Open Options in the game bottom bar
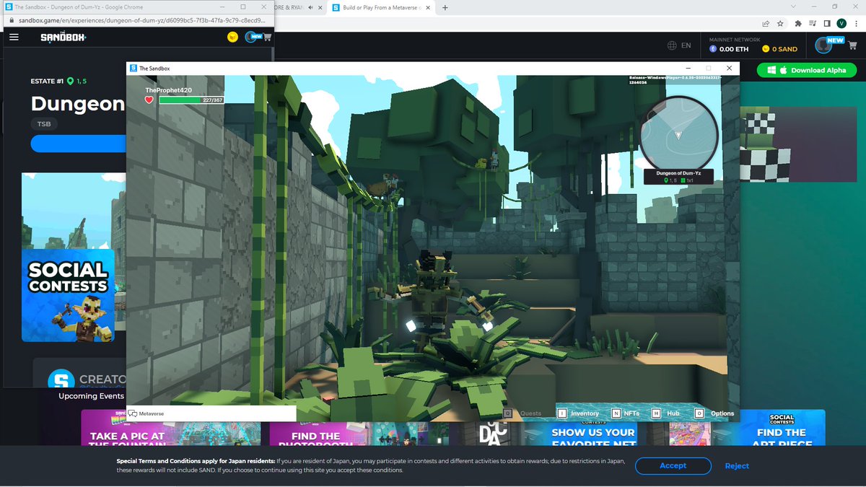Image resolution: width=866 pixels, height=487 pixels. pos(714,413)
